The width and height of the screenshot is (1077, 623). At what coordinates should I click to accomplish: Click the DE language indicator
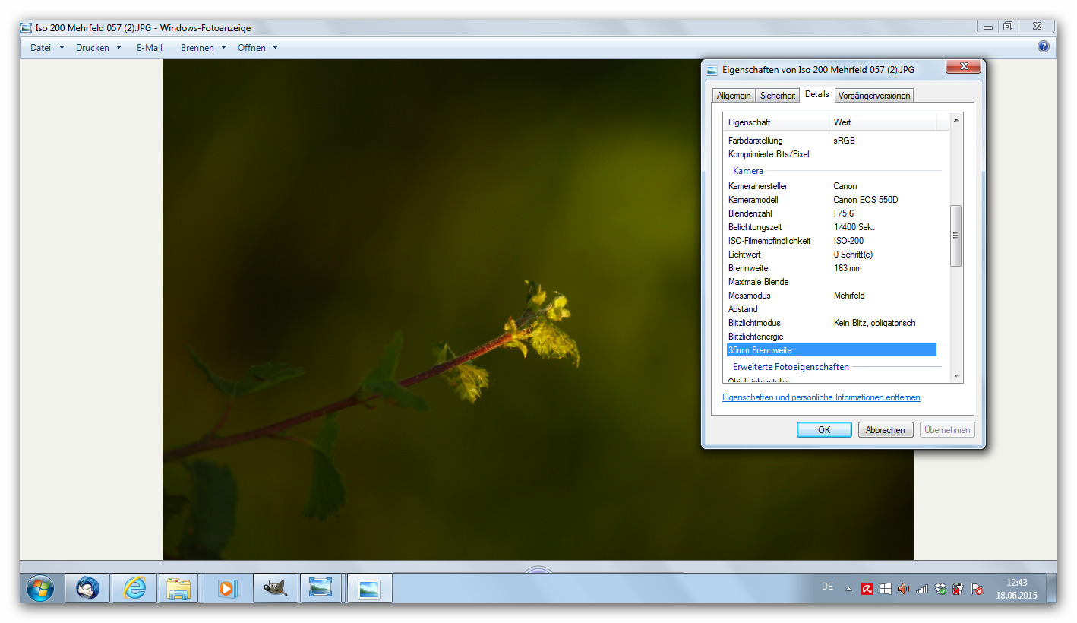pyautogui.click(x=828, y=587)
